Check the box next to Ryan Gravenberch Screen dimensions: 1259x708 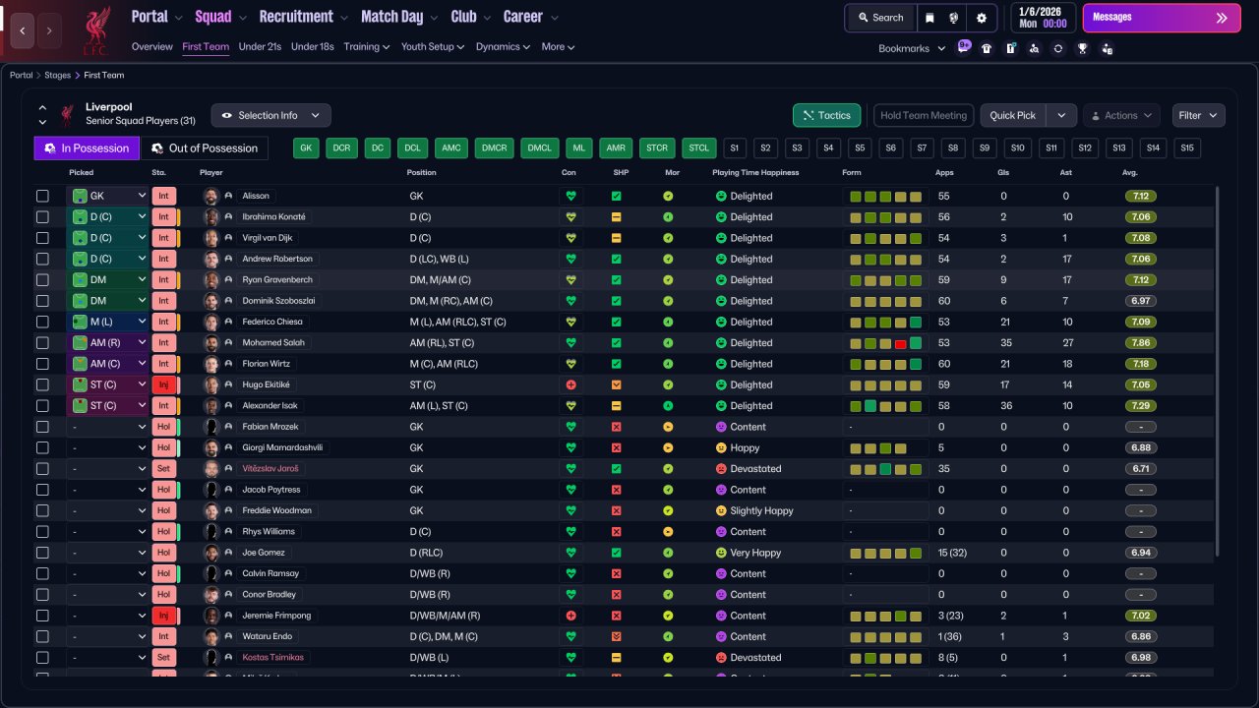[42, 280]
